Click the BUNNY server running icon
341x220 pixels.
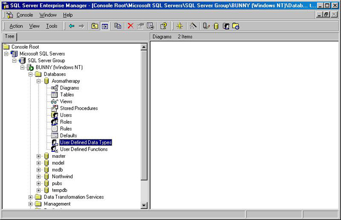point(30,68)
